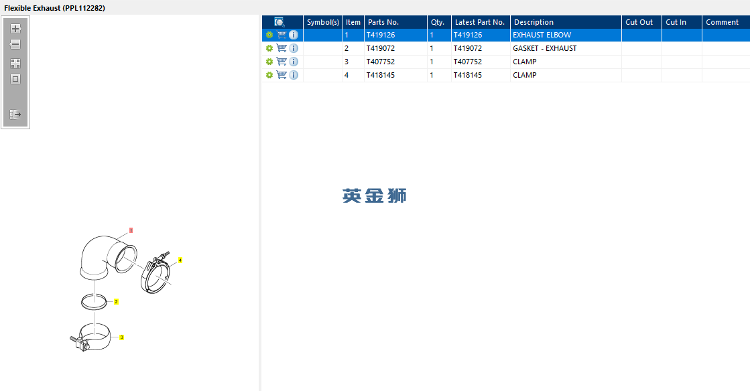This screenshot has height=391, width=750.
Task: Add T419072 gasket to cart
Action: point(282,48)
